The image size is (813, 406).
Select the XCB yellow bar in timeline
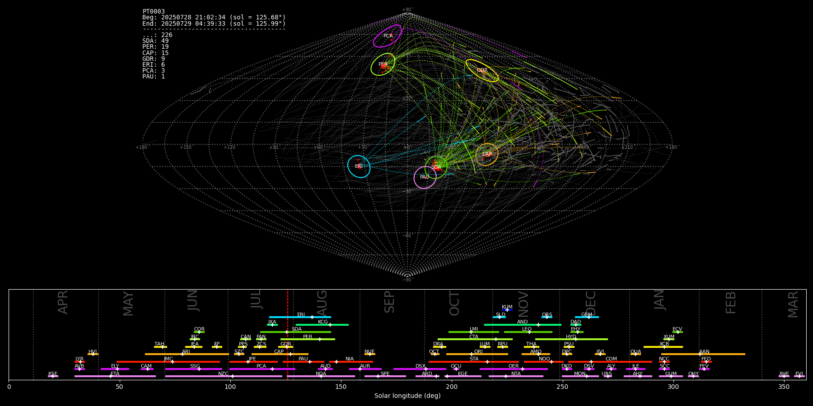click(663, 347)
